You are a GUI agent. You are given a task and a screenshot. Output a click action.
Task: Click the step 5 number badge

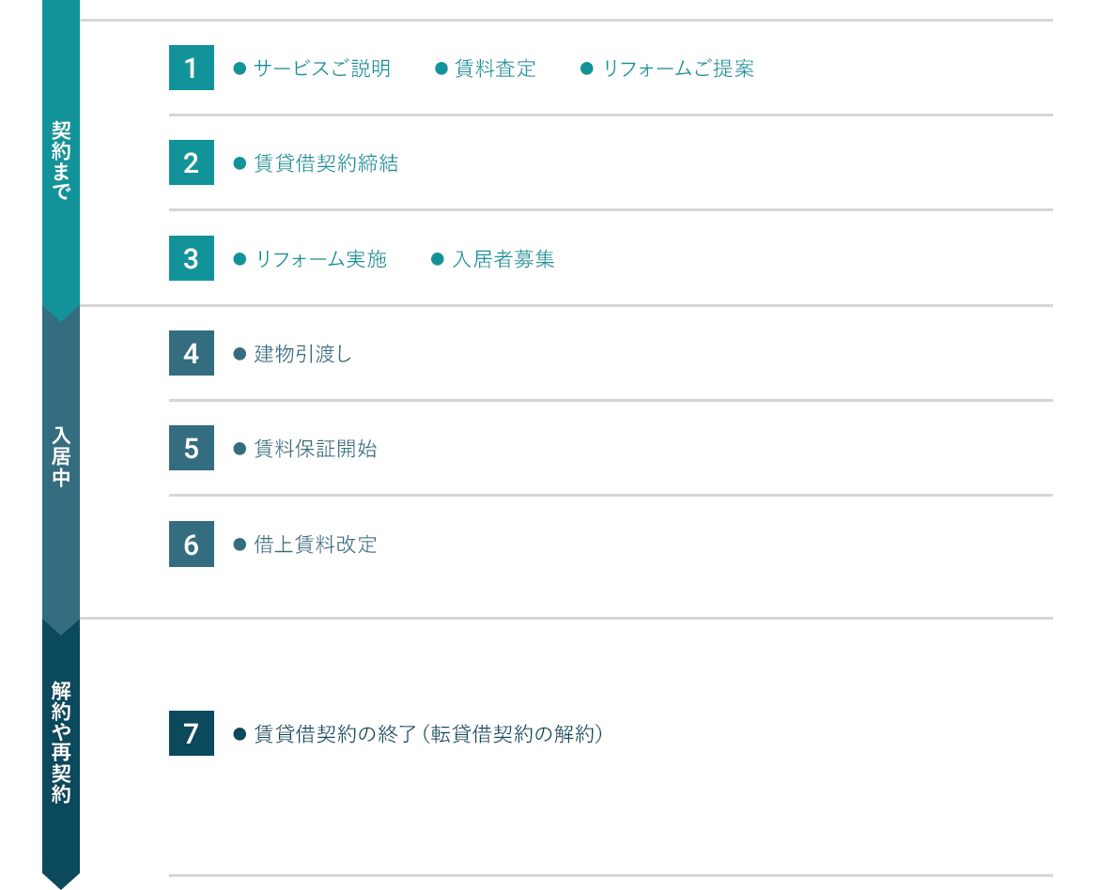click(x=192, y=448)
